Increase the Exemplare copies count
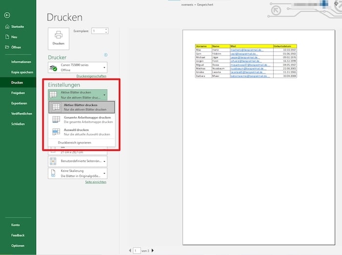The image size is (342, 255). (x=107, y=29)
